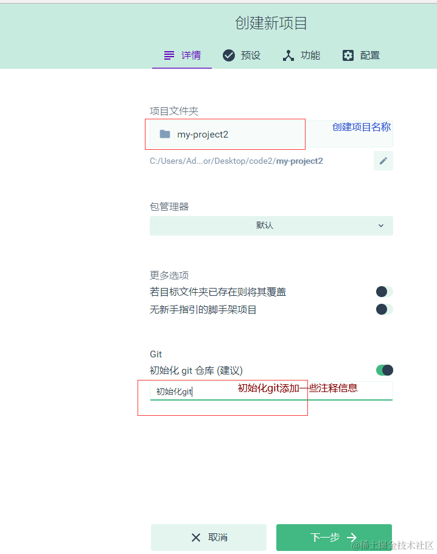Open the 包管理器 package manager dropdown
The height and width of the screenshot is (554, 437).
click(x=271, y=225)
